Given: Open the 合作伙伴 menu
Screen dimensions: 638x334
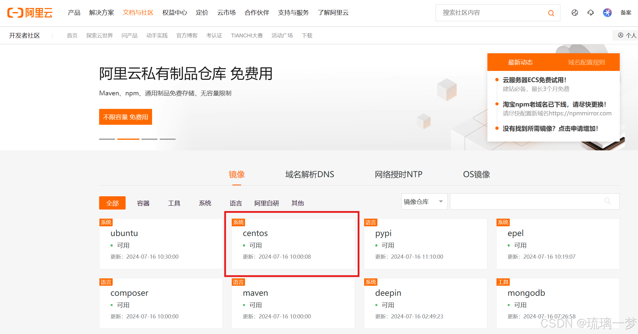Looking at the screenshot, I should [257, 13].
